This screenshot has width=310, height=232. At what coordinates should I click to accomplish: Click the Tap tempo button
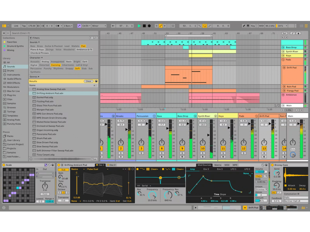click(x=24, y=26)
